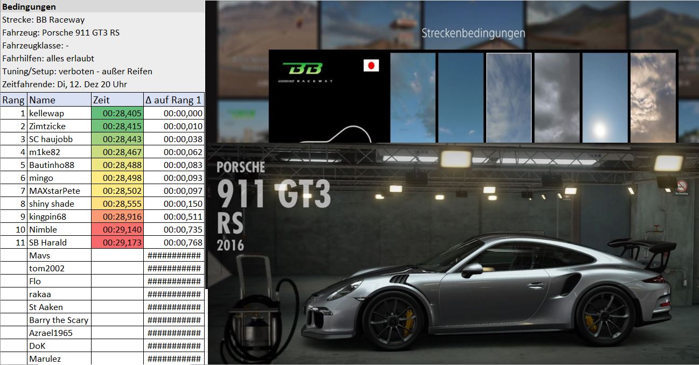
Task: Click the 'Zeitfahrende: Di, 12. Dez 20 Uhr' line
Action: [65, 85]
